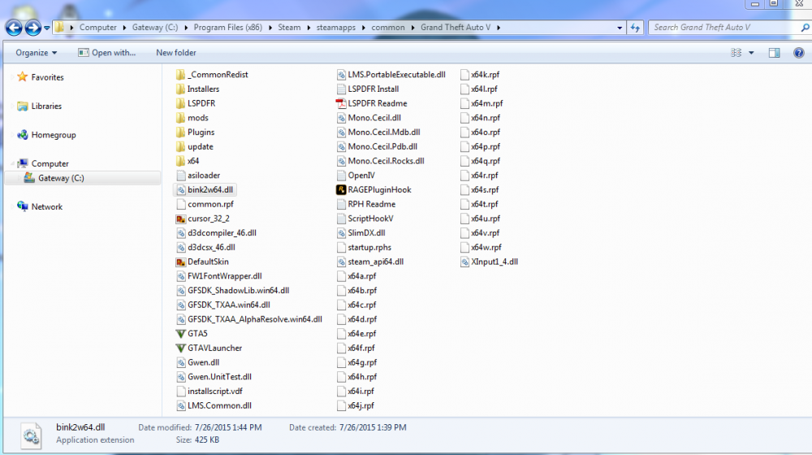Select the bink2w64.dll file icon
Image resolution: width=812 pixels, height=455 pixels.
pos(181,190)
